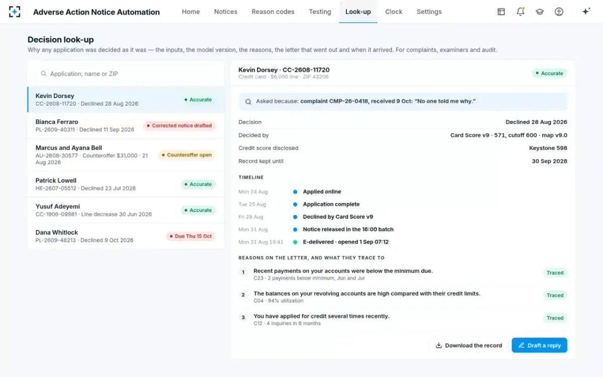
Task: Go to the Home tab
Action: 191,12
